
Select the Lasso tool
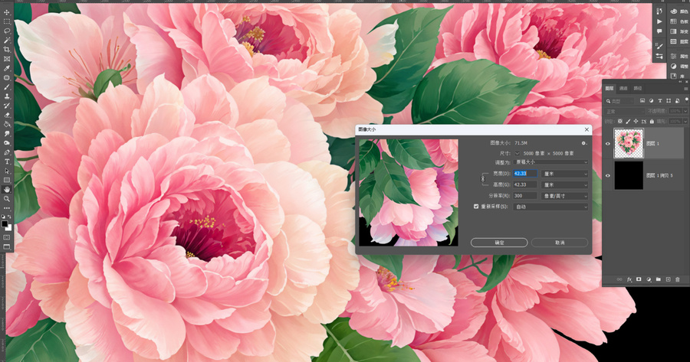tap(7, 31)
